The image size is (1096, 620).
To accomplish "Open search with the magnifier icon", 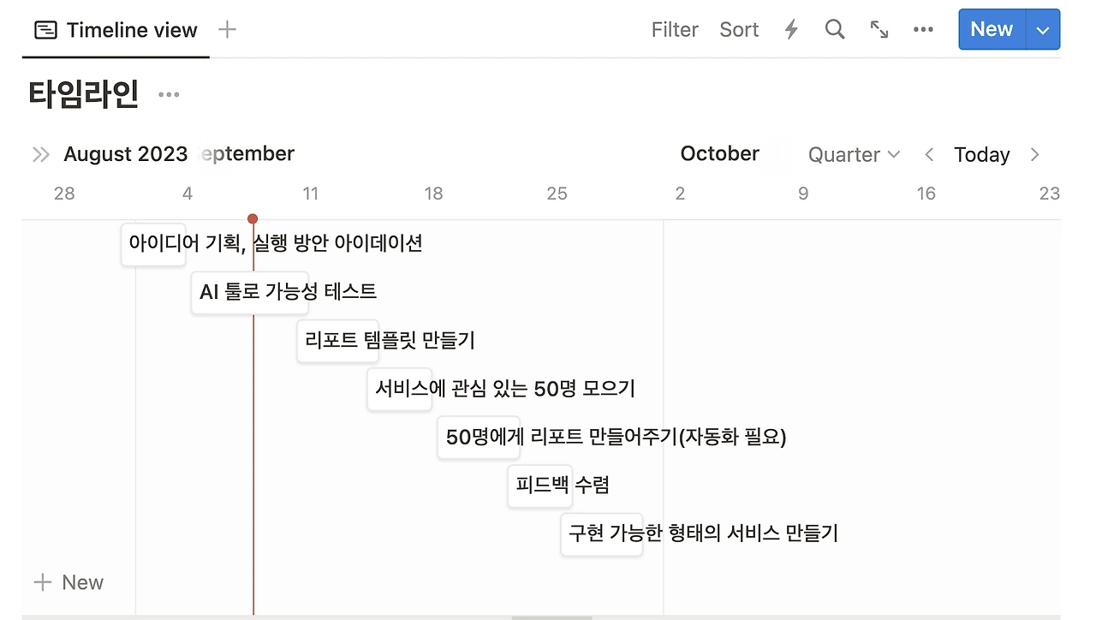I will coord(835,30).
